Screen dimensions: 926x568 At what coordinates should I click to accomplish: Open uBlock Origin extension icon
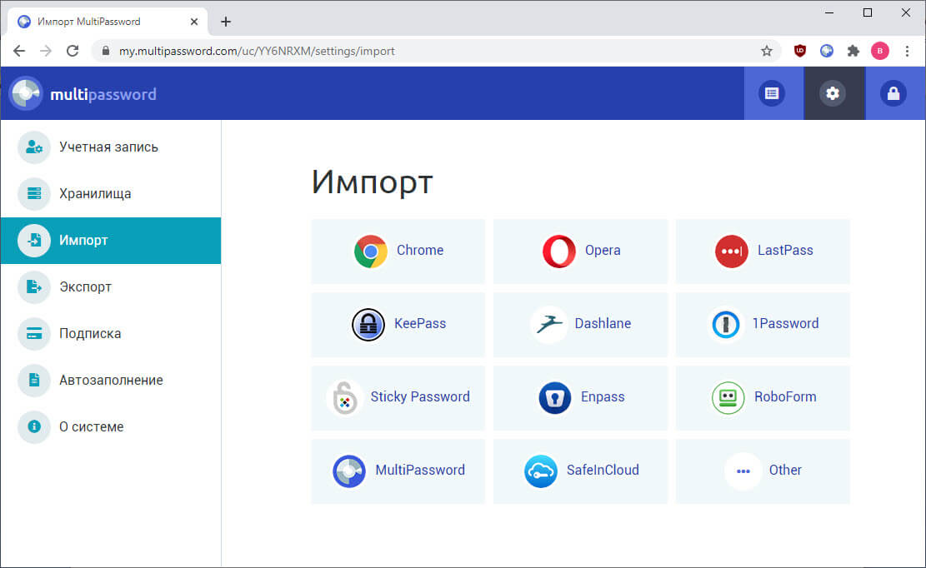[799, 52]
